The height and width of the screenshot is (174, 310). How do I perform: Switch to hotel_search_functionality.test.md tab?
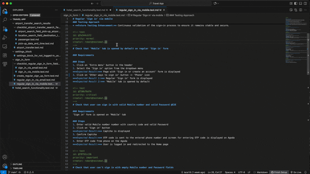pos(86,10)
